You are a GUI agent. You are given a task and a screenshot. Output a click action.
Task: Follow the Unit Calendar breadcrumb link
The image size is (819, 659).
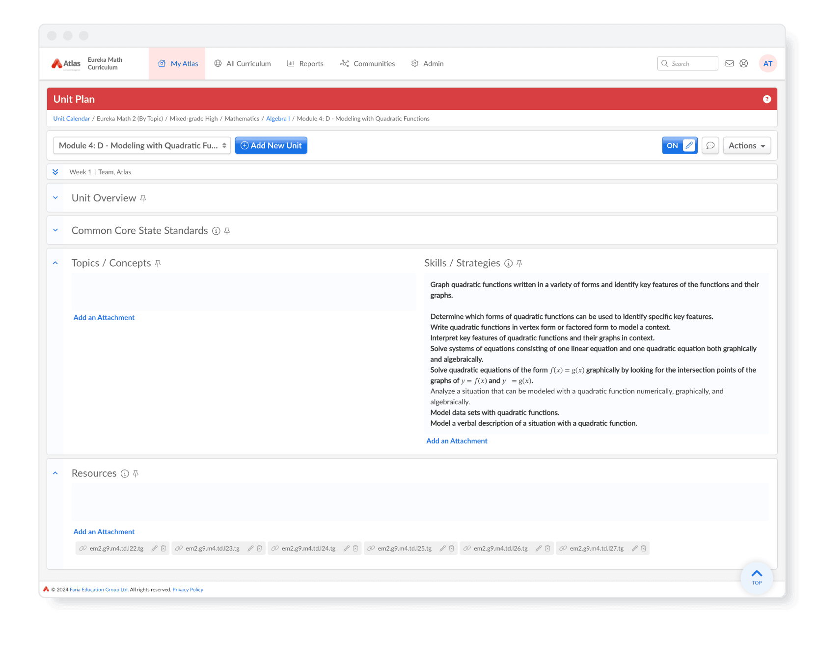pos(72,119)
